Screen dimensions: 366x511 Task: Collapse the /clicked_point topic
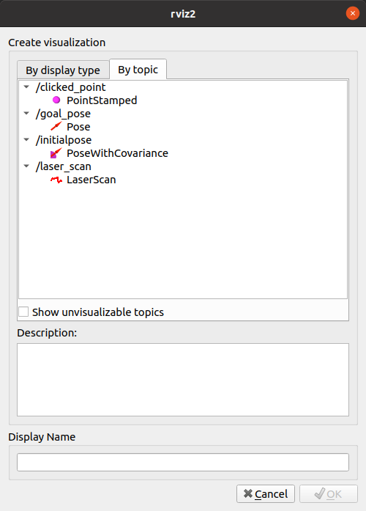pyautogui.click(x=26, y=87)
